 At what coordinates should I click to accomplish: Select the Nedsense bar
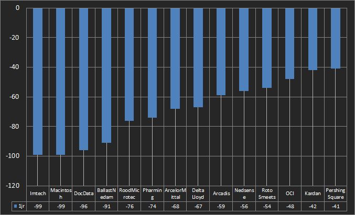pyautogui.click(x=244, y=50)
